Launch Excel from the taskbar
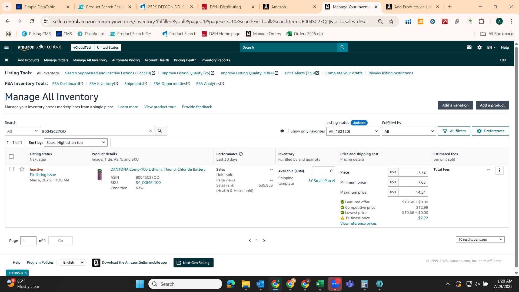The width and height of the screenshot is (519, 292). click(x=320, y=284)
